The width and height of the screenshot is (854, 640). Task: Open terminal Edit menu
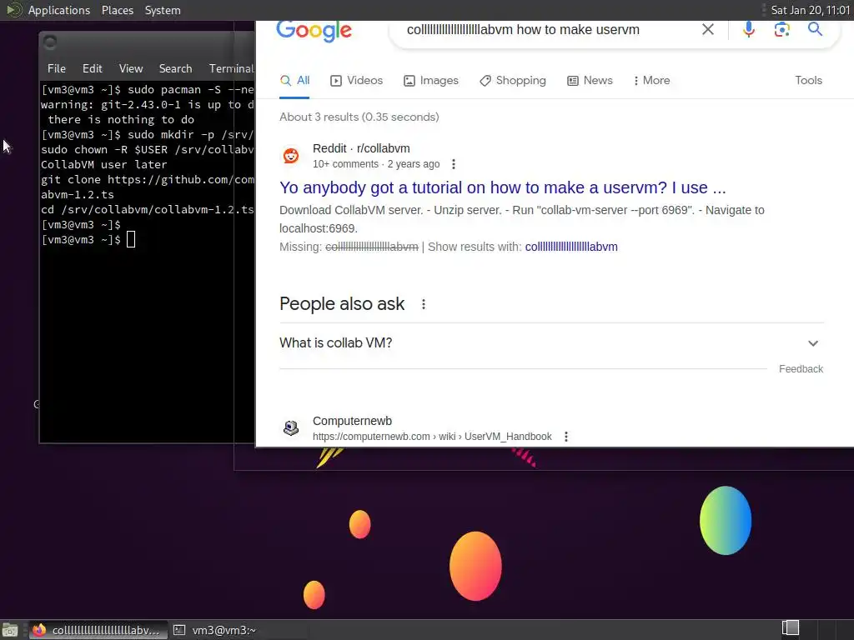[92, 68]
